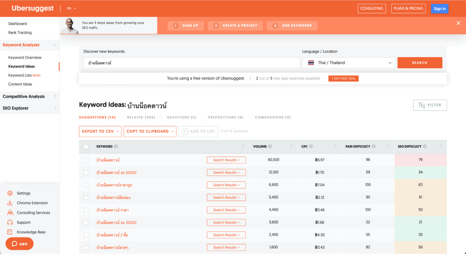This screenshot has width=466, height=254.
Task: Sort table by PAID DIFFICULTY arrows
Action: pos(388,146)
